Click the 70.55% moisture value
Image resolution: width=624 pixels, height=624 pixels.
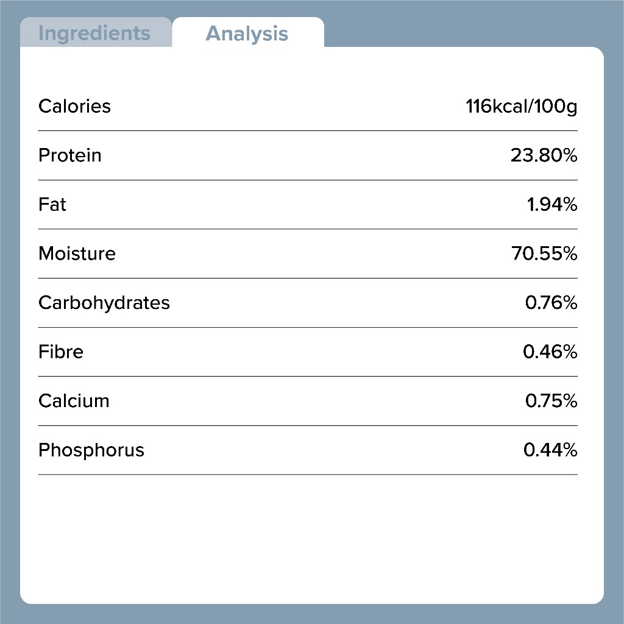544,253
